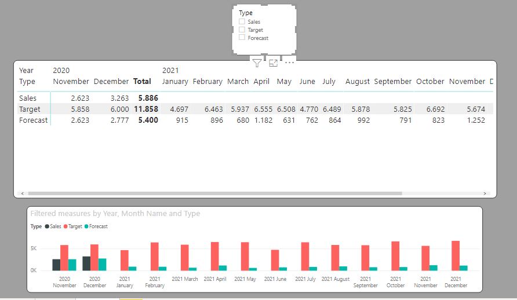Image resolution: width=517 pixels, height=300 pixels.
Task: Click the chart title Filtered measures
Action: click(115, 213)
